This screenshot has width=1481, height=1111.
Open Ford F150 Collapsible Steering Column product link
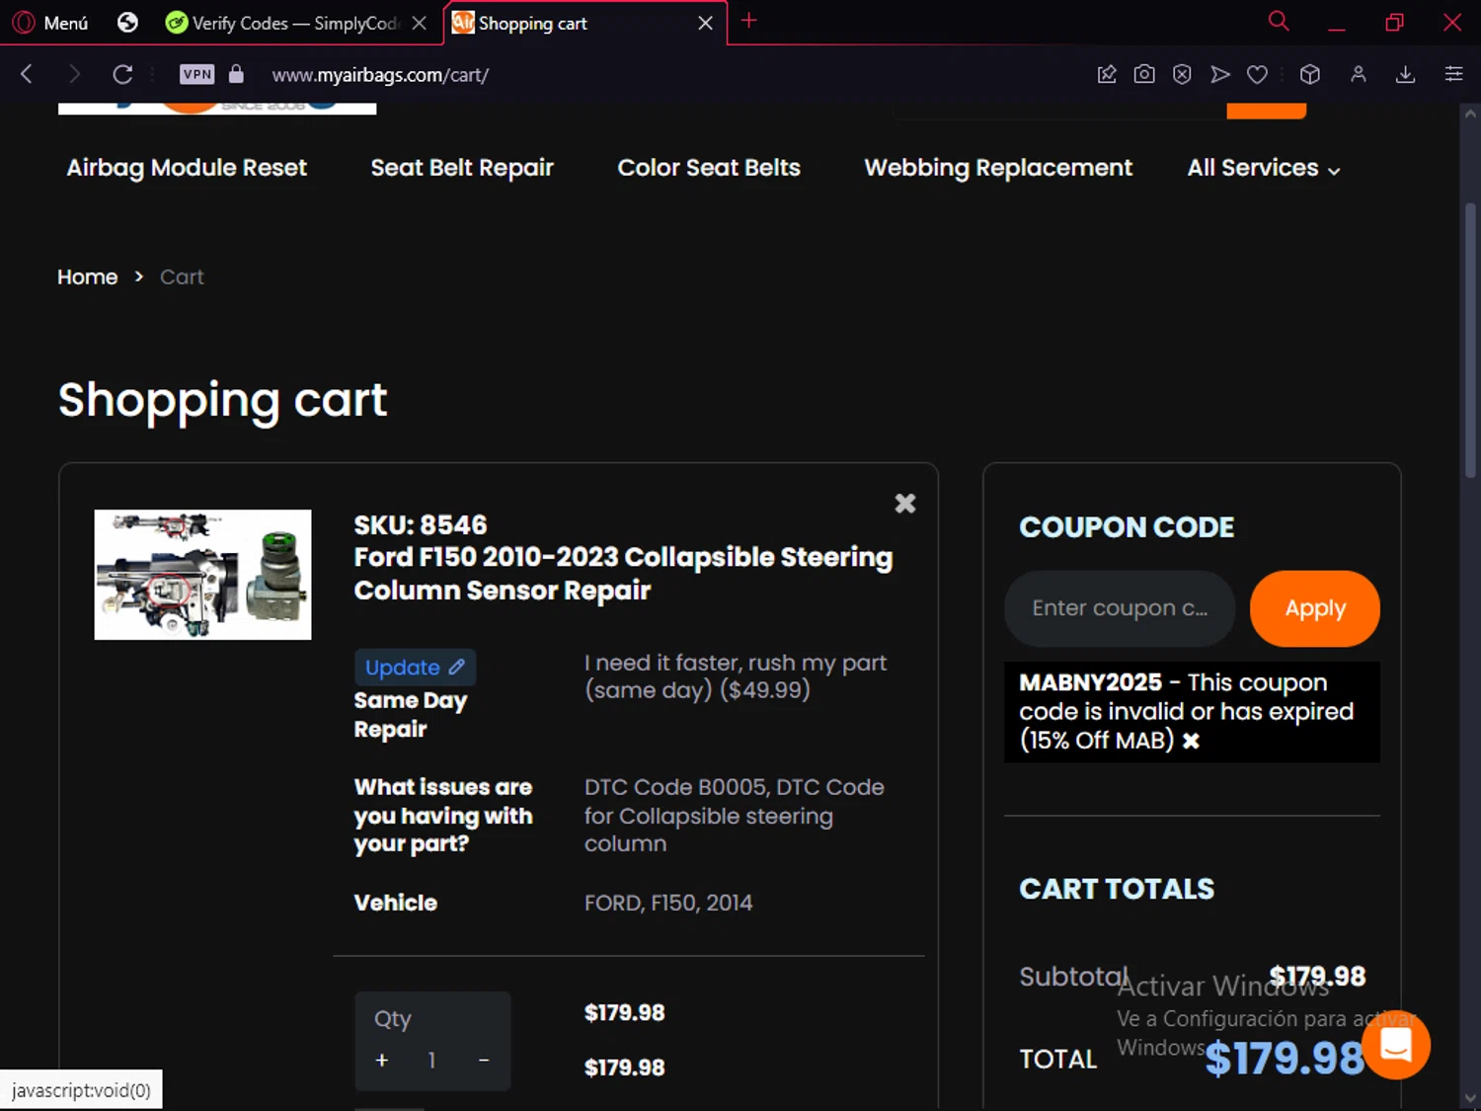tap(623, 574)
